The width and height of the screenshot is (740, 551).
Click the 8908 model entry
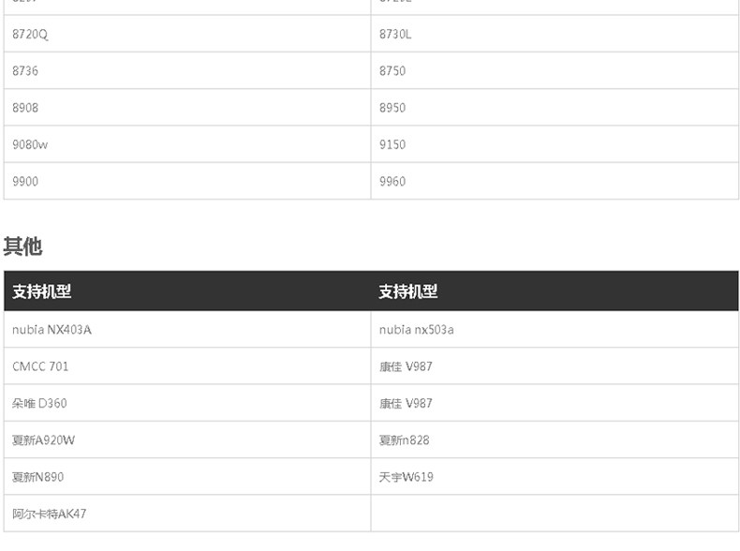pyautogui.click(x=26, y=108)
